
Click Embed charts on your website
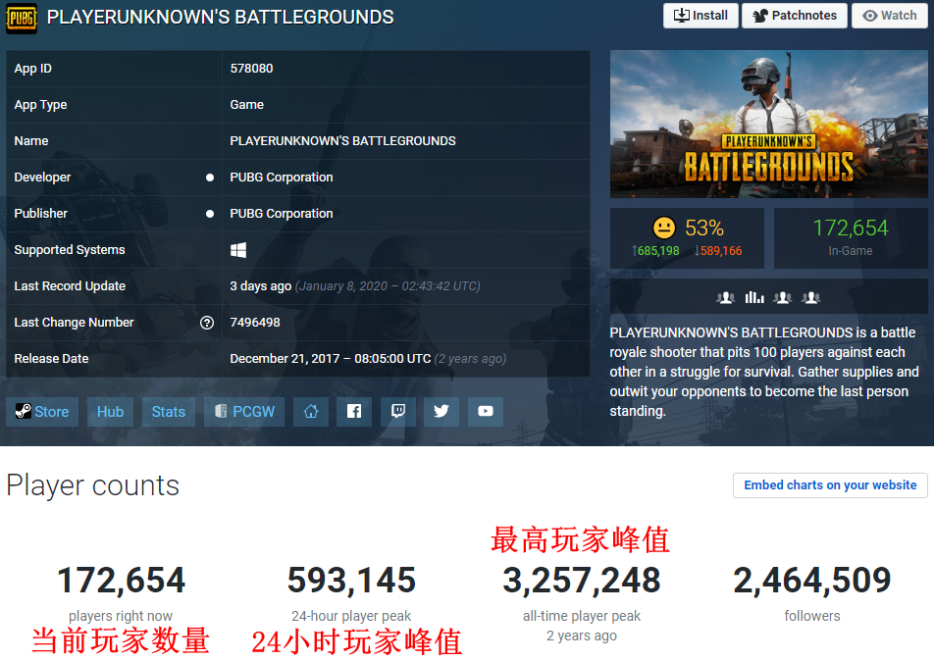[830, 485]
